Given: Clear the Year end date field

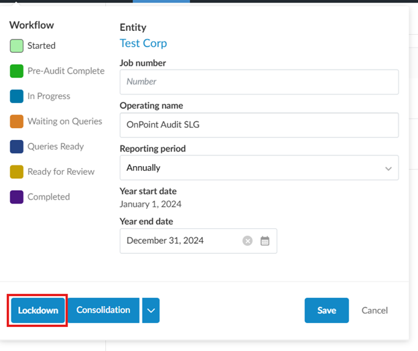Looking at the screenshot, I should pos(247,241).
